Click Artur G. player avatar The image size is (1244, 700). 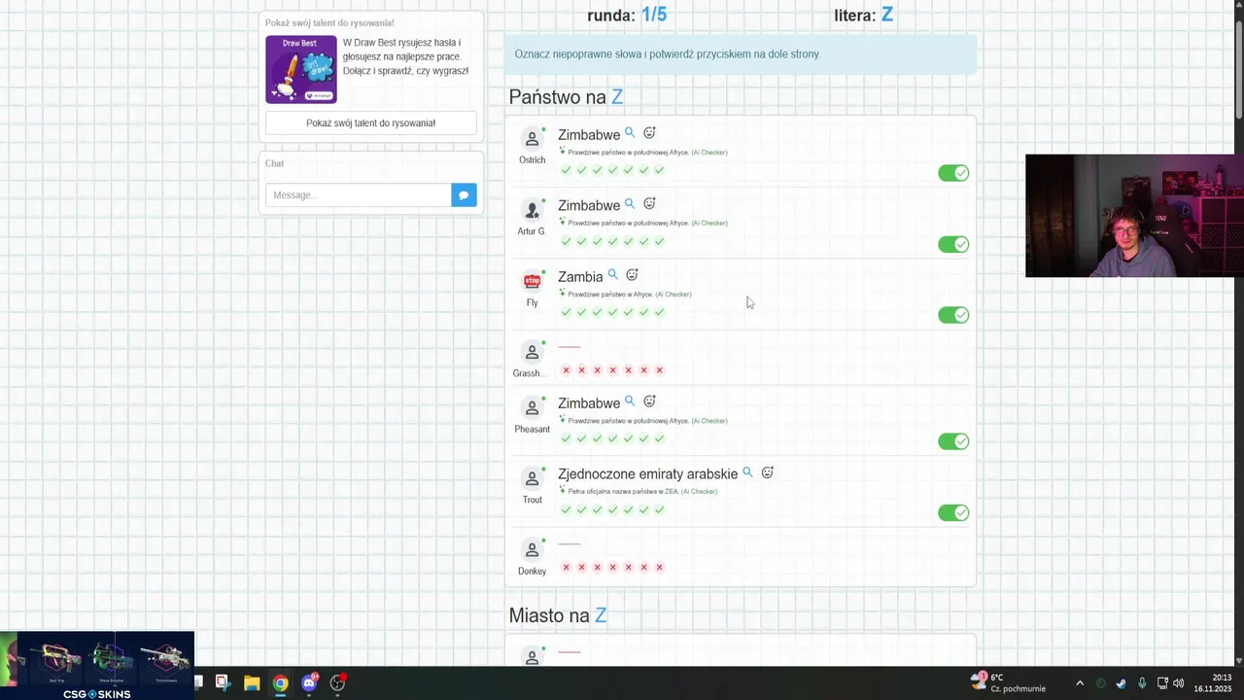pyautogui.click(x=532, y=210)
